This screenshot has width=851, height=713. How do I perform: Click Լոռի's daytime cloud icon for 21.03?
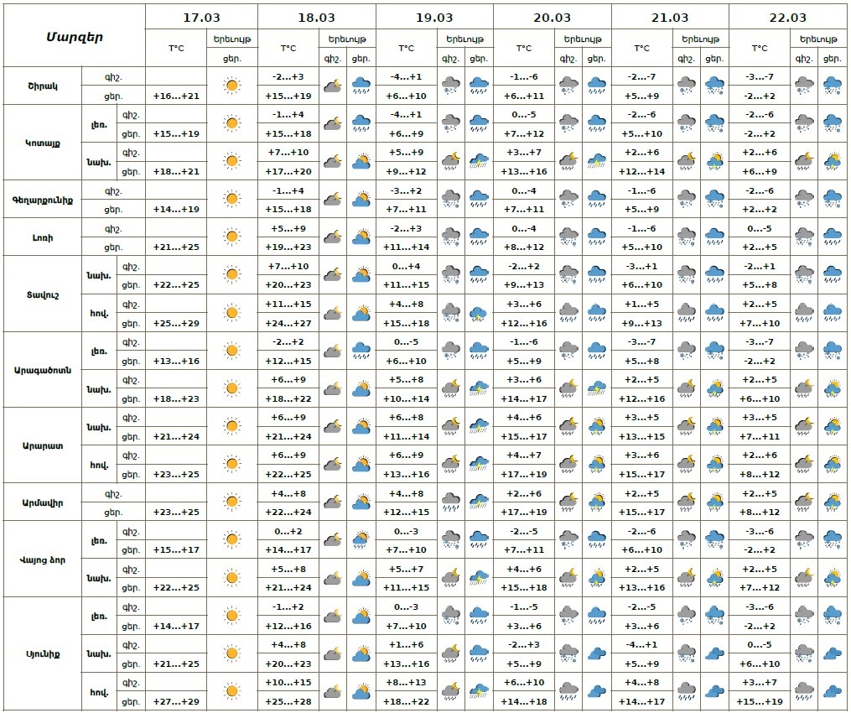[x=714, y=237]
